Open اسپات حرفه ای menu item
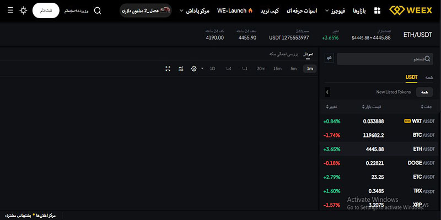The image size is (441, 220). pos(302,11)
